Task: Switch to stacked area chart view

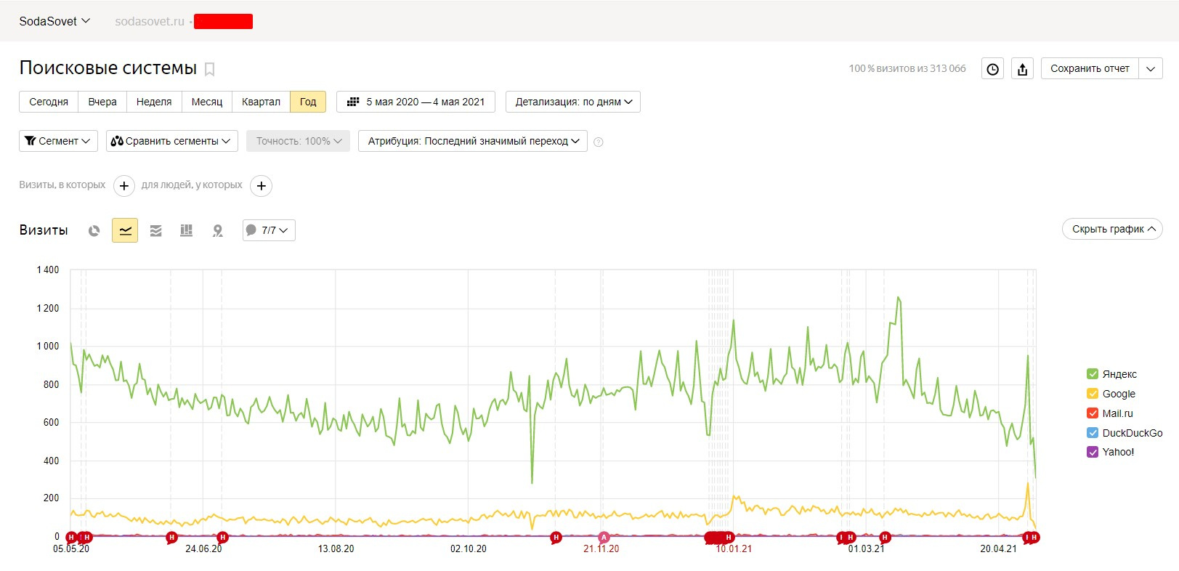Action: point(155,230)
